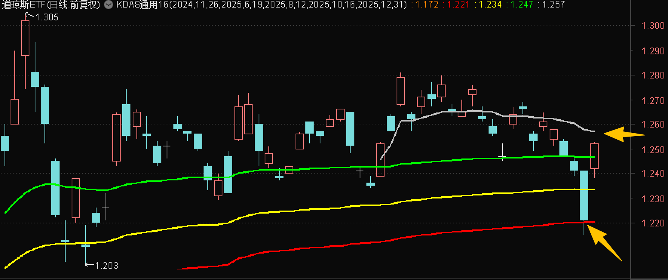Click the 1.280 price axis label
The image size is (668, 280).
[x=653, y=75]
